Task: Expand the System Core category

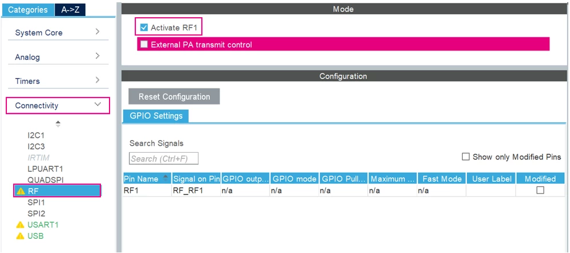Action: point(58,32)
